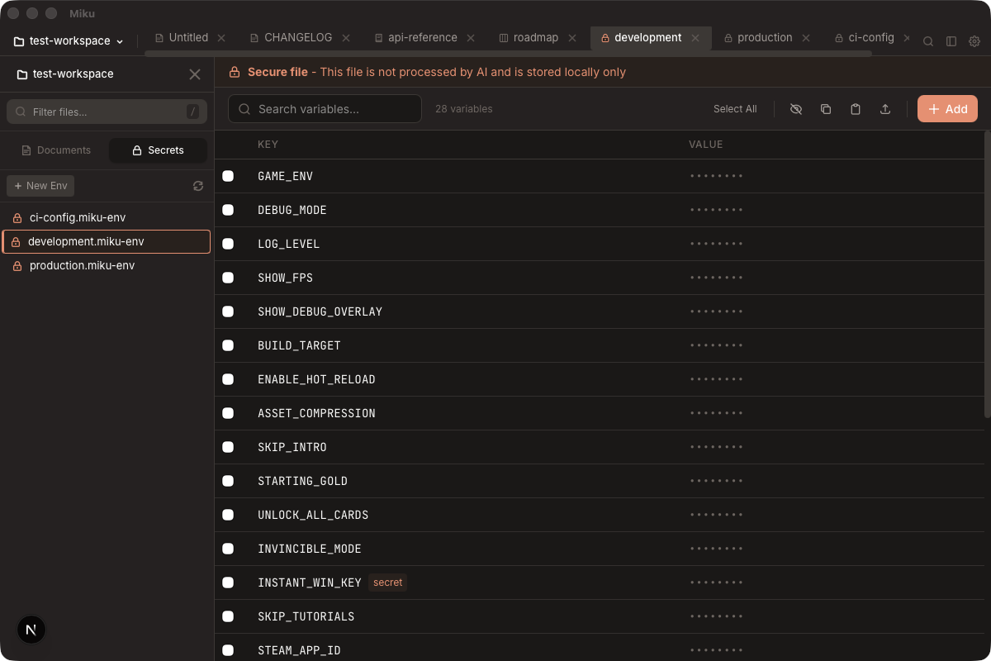Toggle visibility of all secret values
991x661 pixels.
pos(795,108)
